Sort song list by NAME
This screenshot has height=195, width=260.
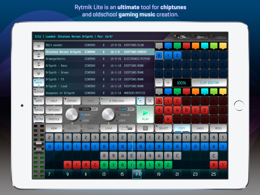pos(38,82)
